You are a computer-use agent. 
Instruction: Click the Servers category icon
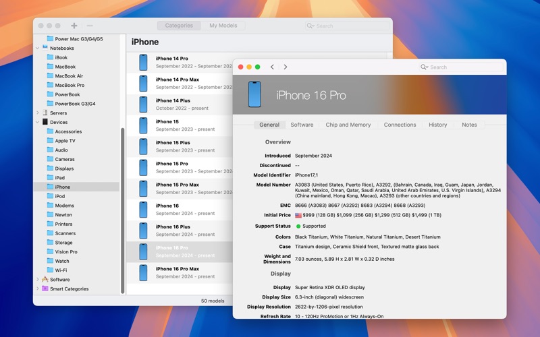pyautogui.click(x=45, y=113)
